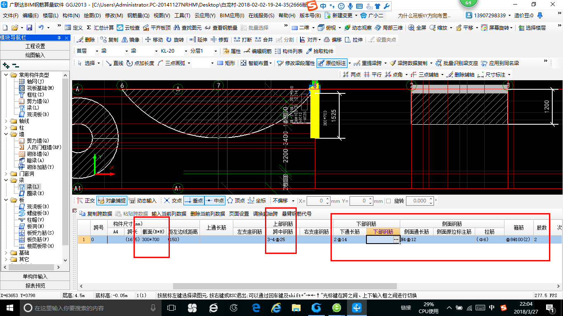Expand the 轴线 tree node
The width and height of the screenshot is (563, 316).
pos(6,121)
